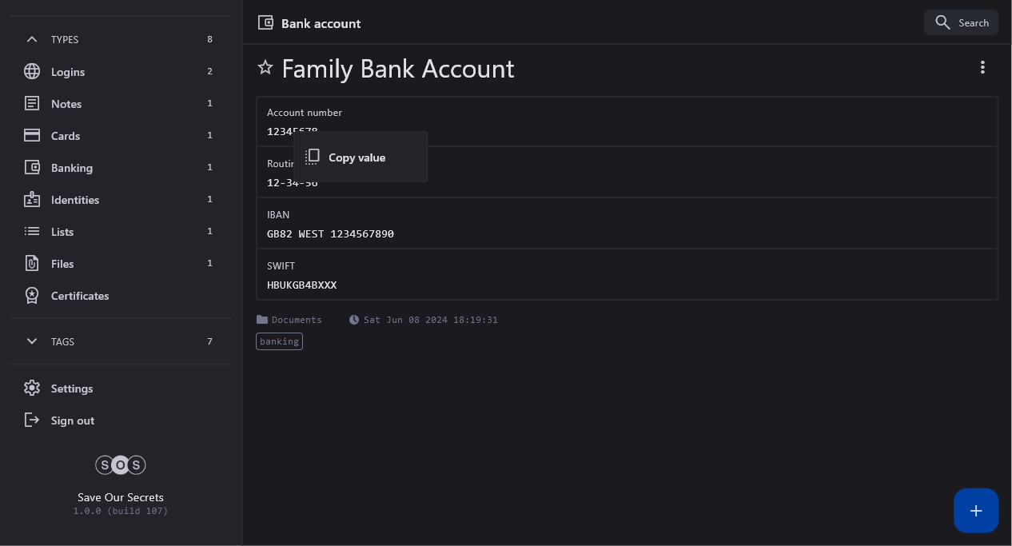Click the IBAN value field
1012x546 pixels.
pos(330,234)
